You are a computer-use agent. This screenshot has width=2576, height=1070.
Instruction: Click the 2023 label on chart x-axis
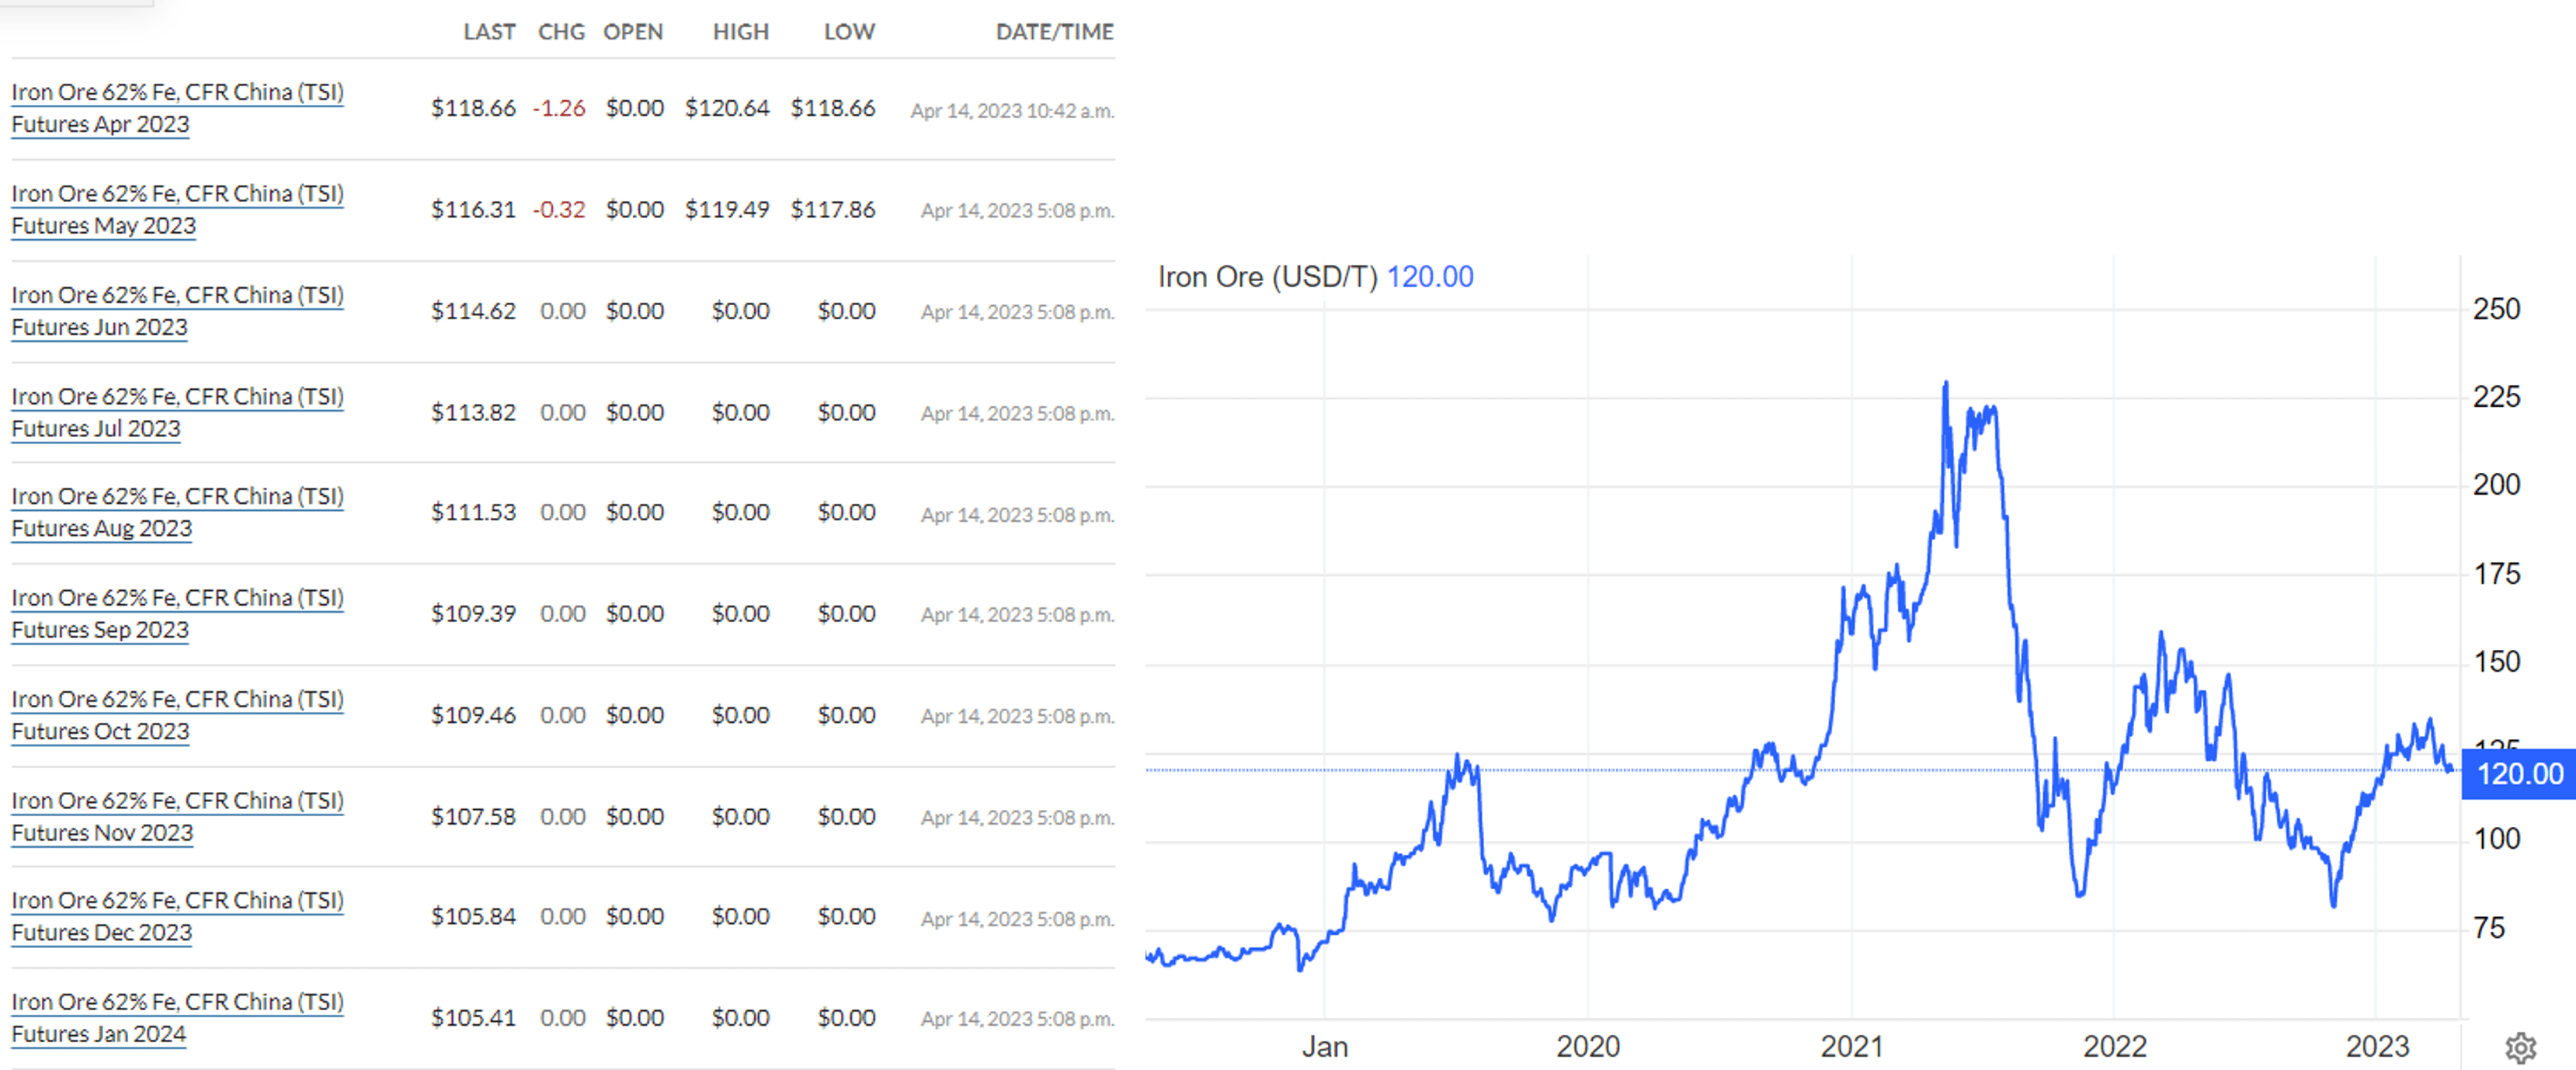pos(2378,1047)
